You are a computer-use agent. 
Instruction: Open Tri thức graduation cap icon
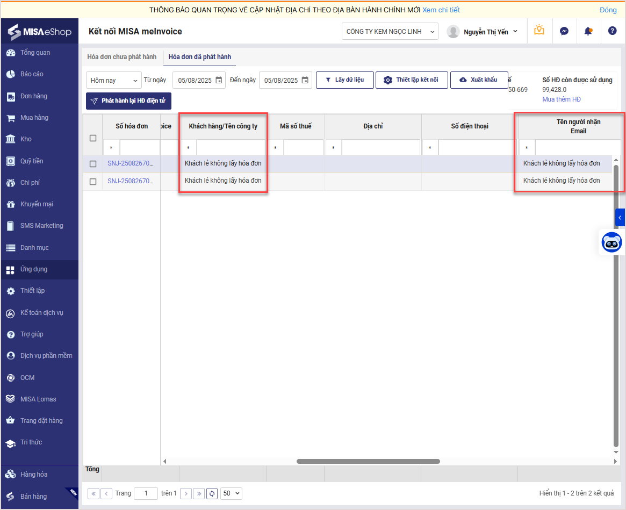[x=11, y=443]
